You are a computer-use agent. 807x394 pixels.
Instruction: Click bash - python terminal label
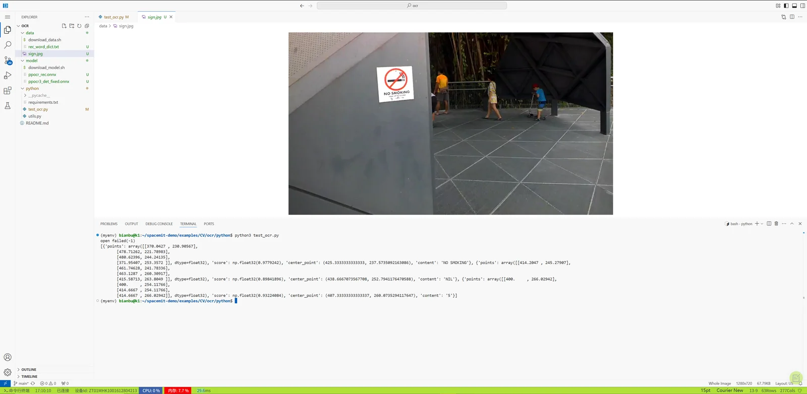click(739, 224)
